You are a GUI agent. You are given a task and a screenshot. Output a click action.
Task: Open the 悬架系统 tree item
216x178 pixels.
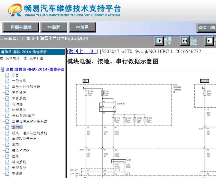coord(19,168)
